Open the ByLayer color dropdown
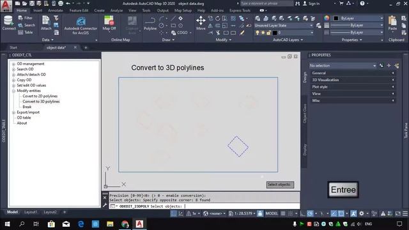The width and height of the screenshot is (409, 230). (358, 19)
